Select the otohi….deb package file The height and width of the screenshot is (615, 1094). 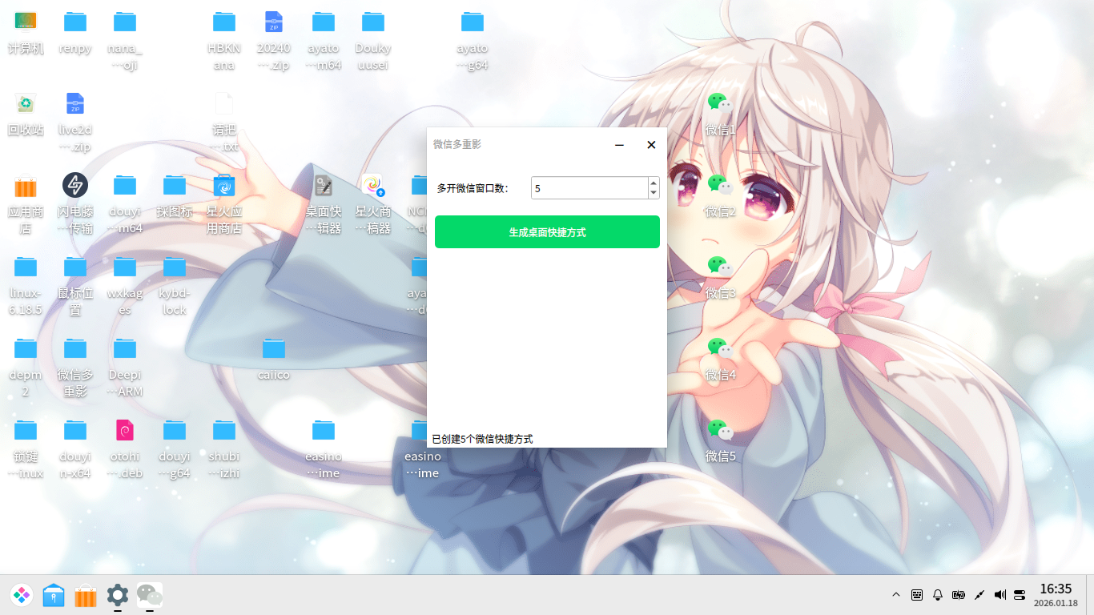pos(125,448)
